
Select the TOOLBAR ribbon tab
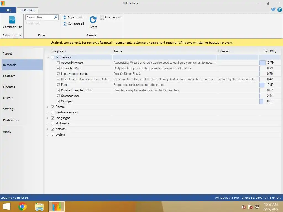tap(28, 10)
